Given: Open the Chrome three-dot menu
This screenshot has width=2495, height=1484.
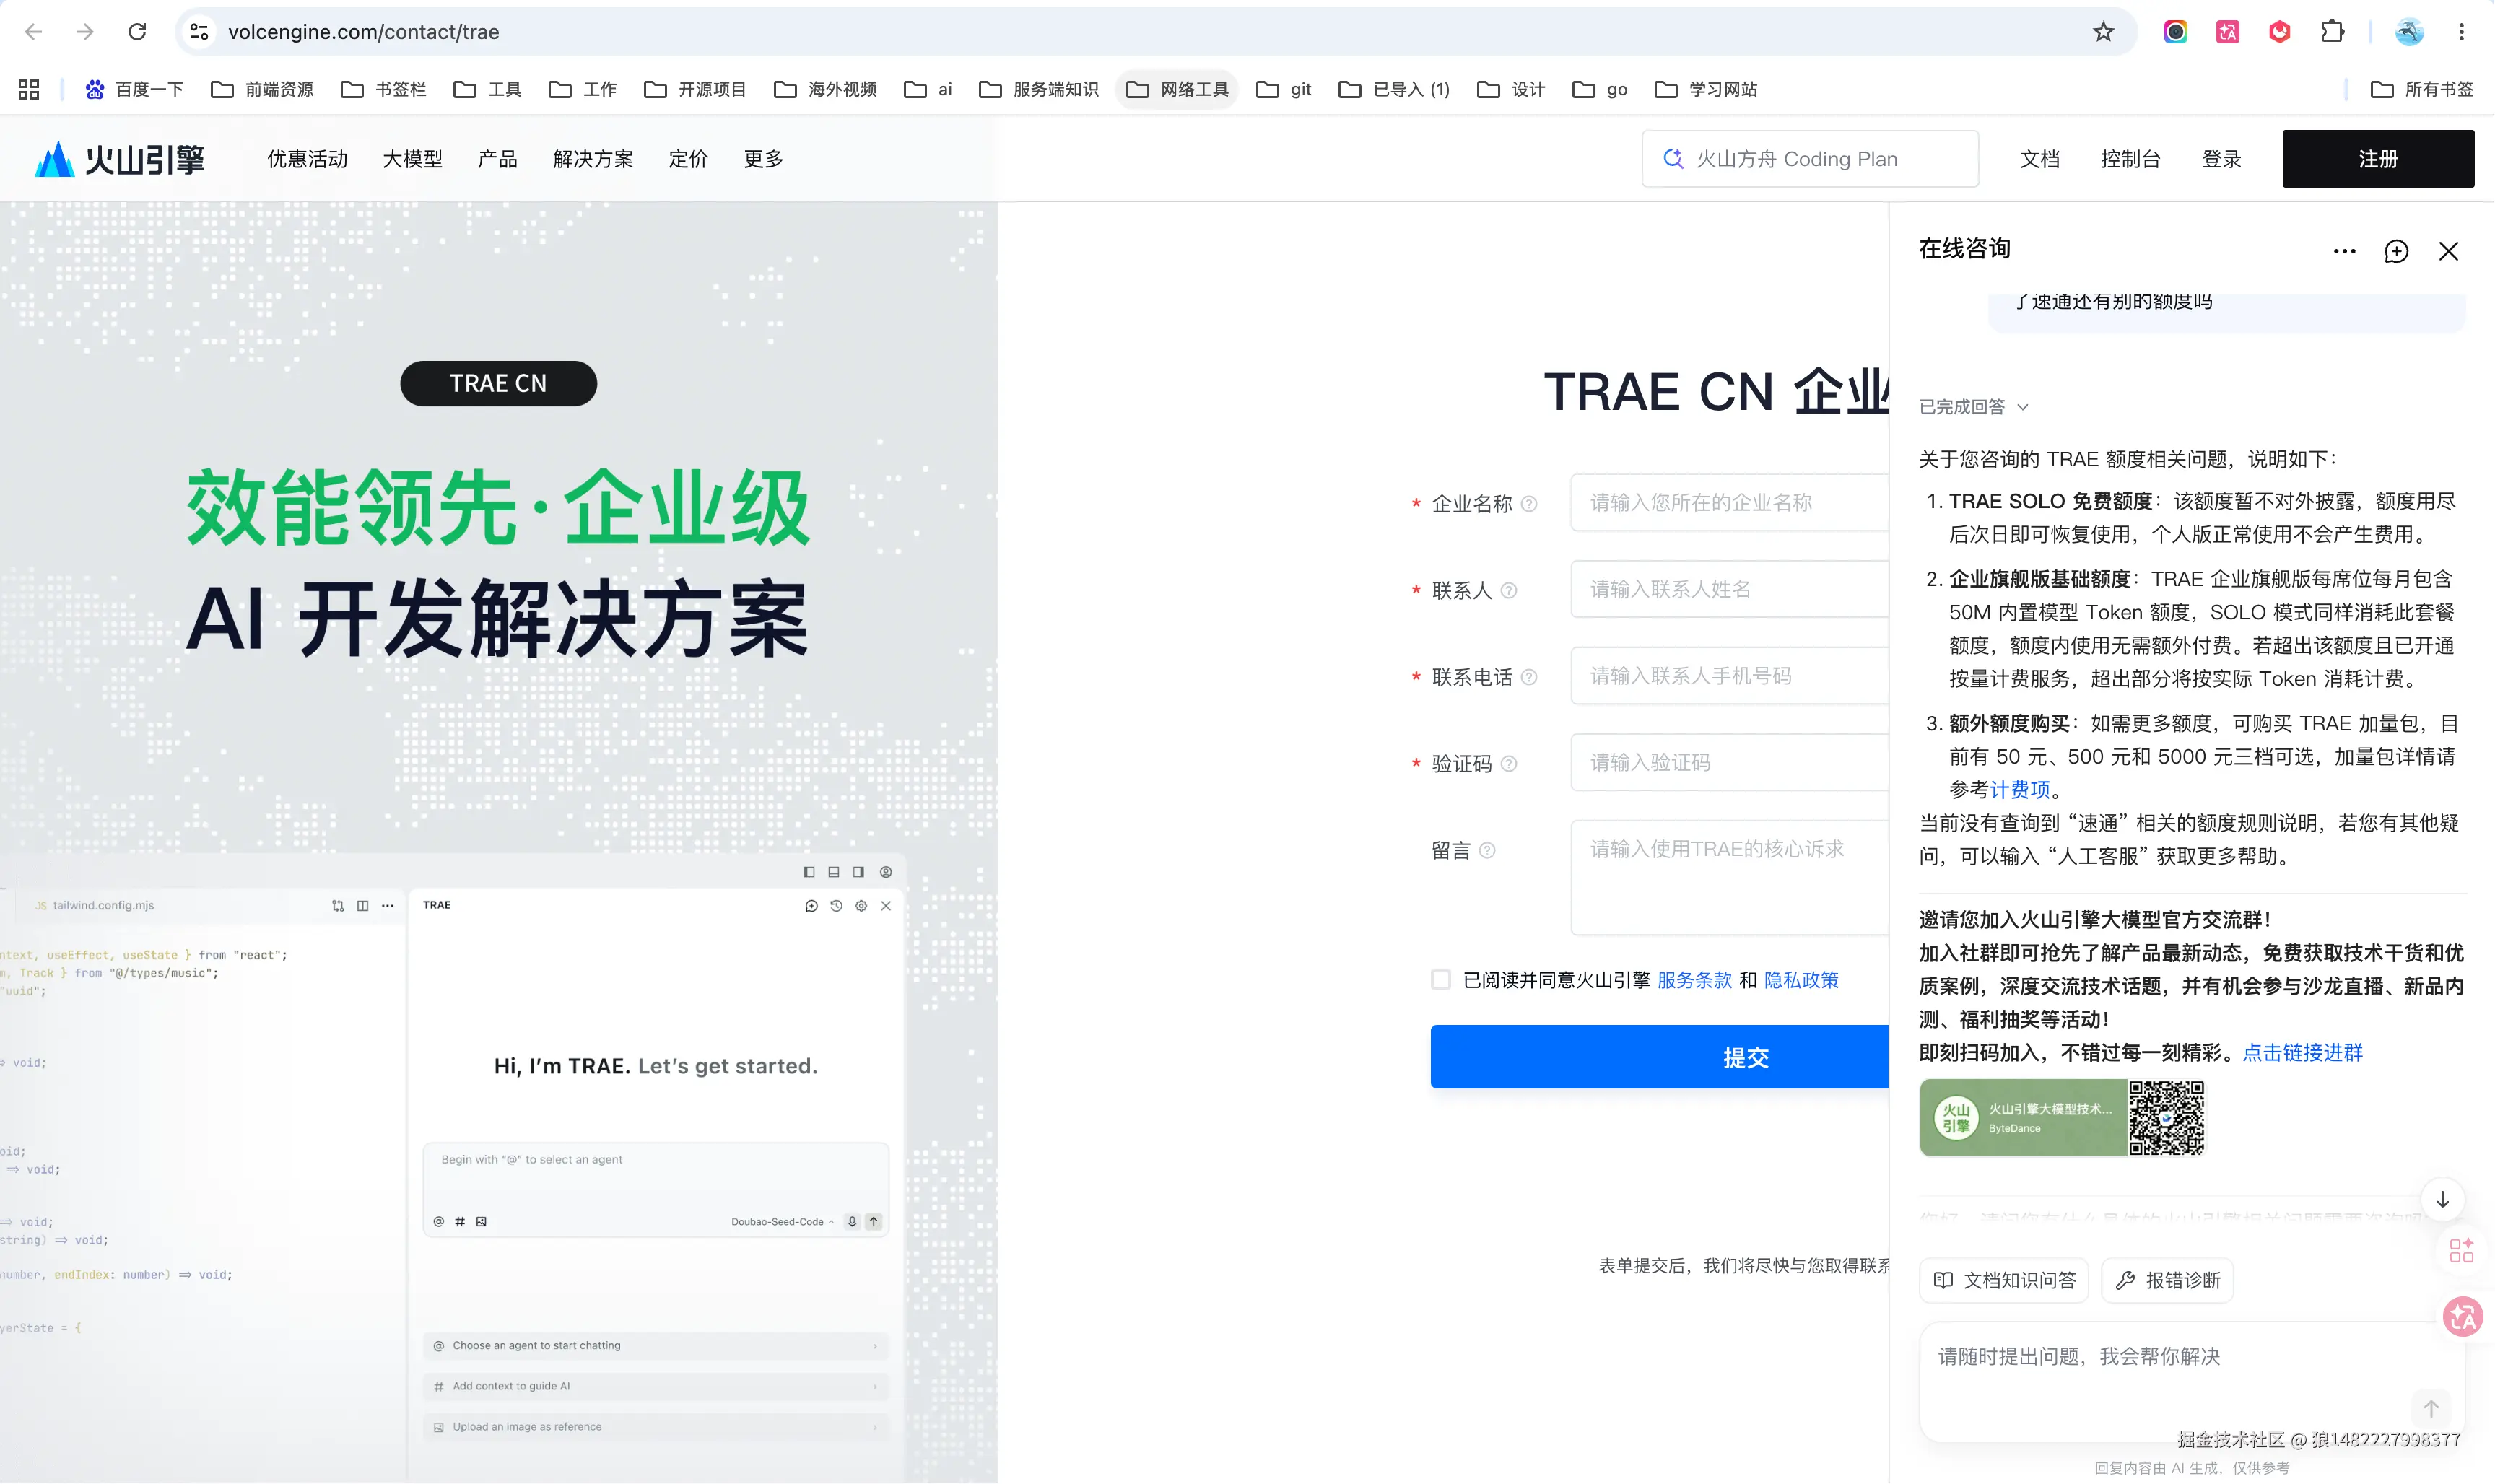Looking at the screenshot, I should (x=2460, y=31).
